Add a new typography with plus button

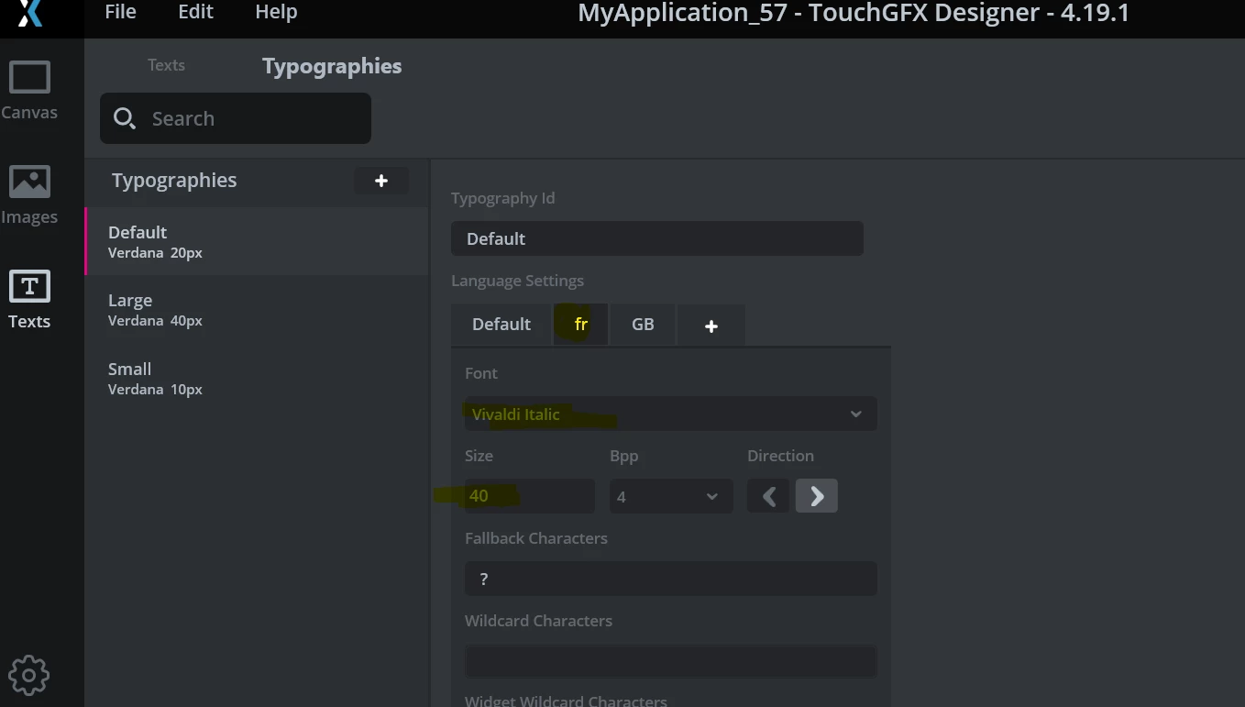381,181
